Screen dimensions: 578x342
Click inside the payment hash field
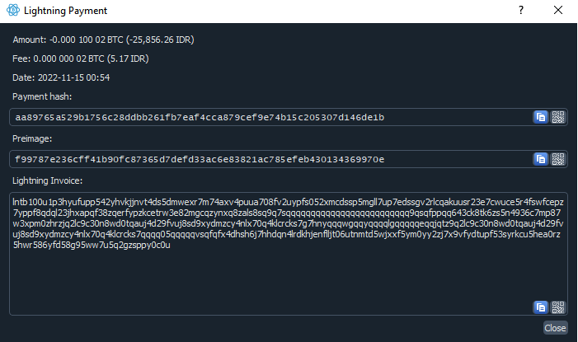click(x=271, y=117)
